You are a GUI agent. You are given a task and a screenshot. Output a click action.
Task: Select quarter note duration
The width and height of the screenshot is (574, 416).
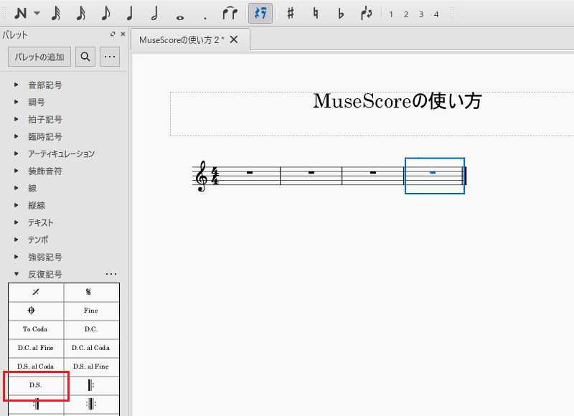[130, 14]
